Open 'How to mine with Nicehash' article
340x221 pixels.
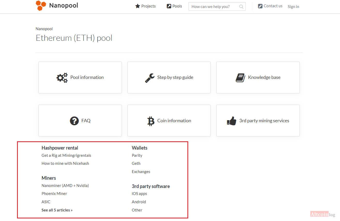pyautogui.click(x=65, y=163)
